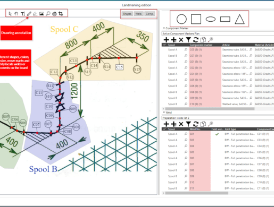
Task: Refresh the Component Marker list
Action: 196,40
